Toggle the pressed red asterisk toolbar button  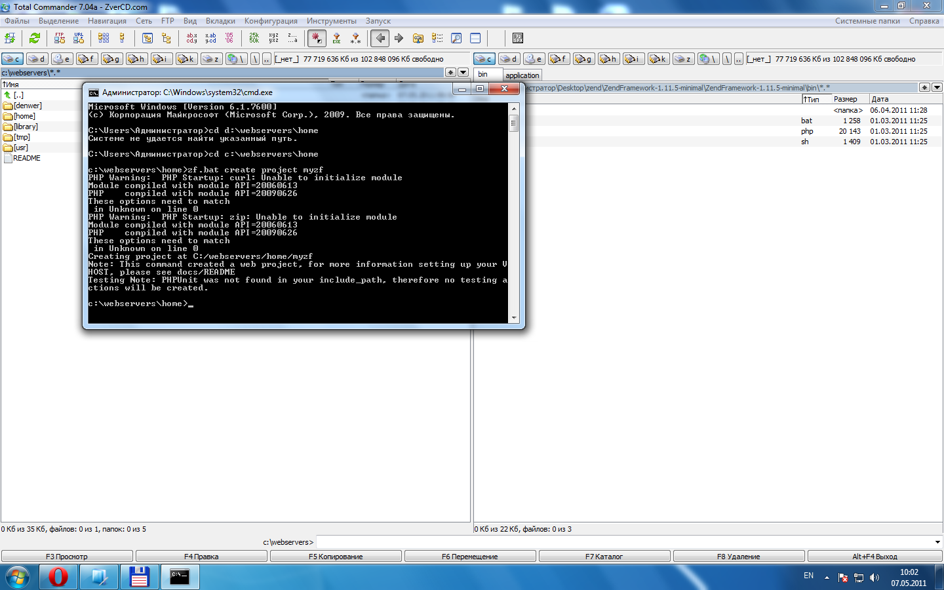[317, 39]
